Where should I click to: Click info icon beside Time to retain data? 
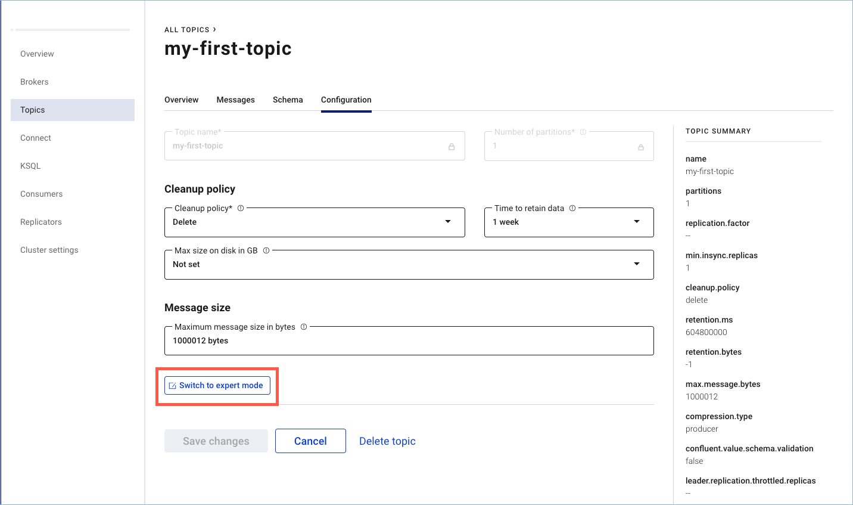tap(572, 208)
